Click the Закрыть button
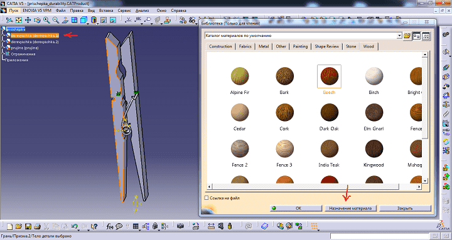 [x=405, y=208]
